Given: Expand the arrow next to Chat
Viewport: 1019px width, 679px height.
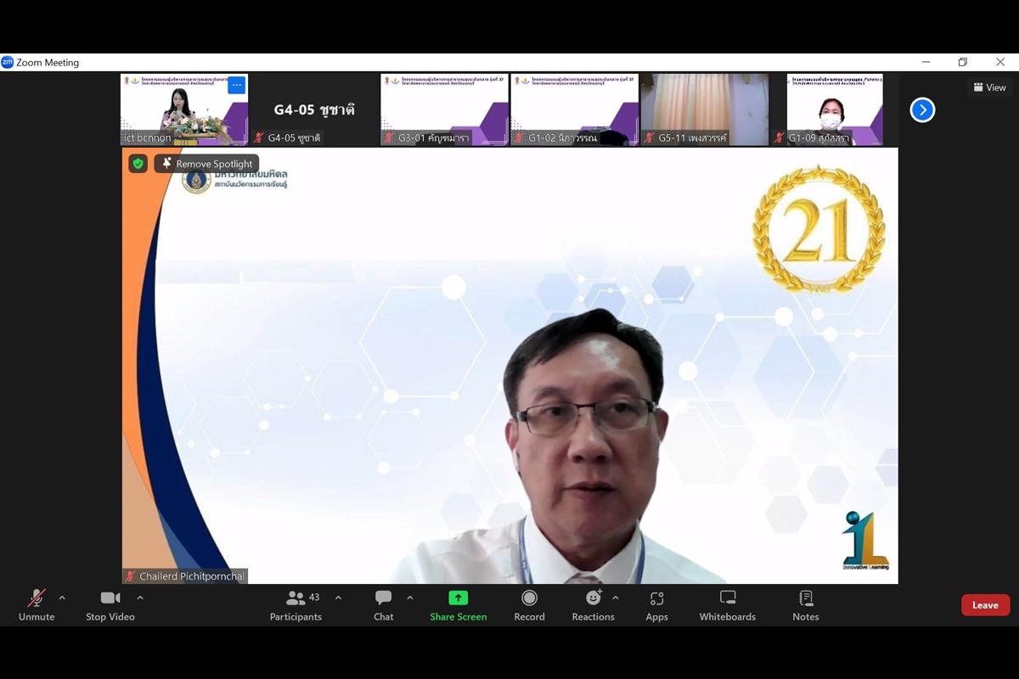Looking at the screenshot, I should click(x=410, y=598).
